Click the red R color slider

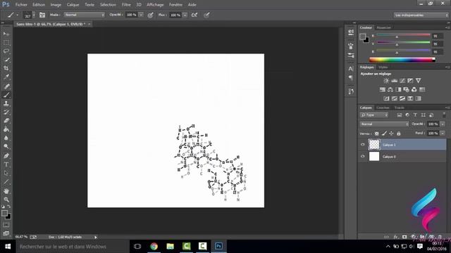[x=403, y=35]
